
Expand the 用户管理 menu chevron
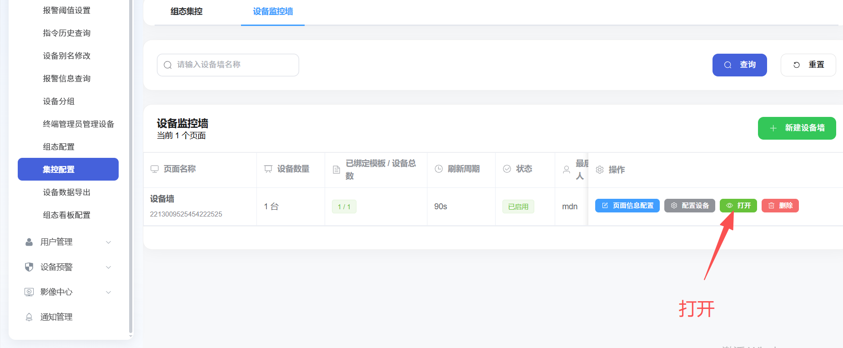click(108, 242)
